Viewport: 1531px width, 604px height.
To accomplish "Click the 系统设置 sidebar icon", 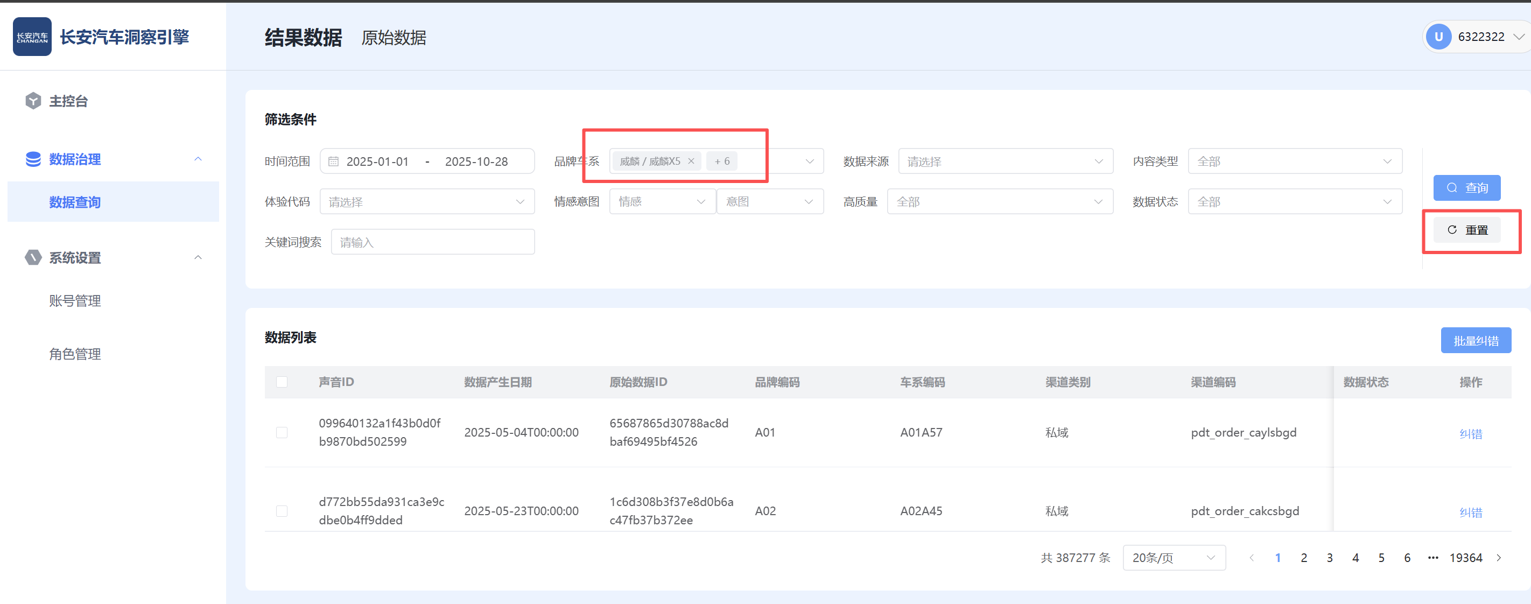I will 33,257.
